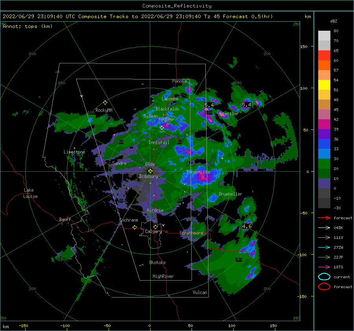Select the magenta 39–42 dBZ swatch
This screenshot has height=331, width=354.
324,124
